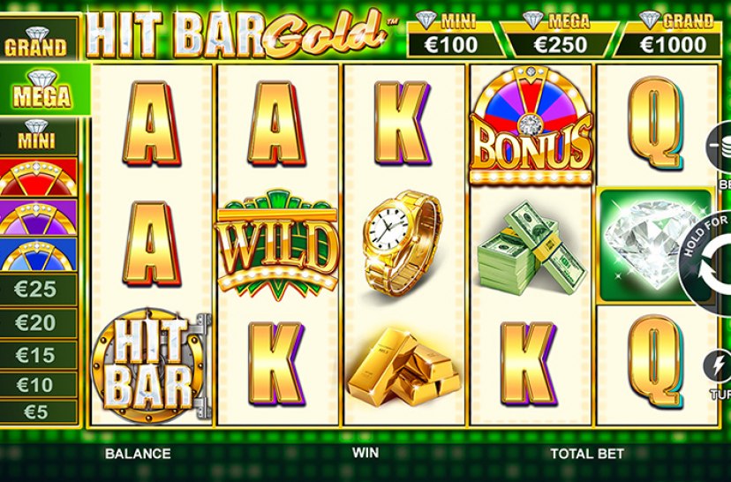Open the bet coins stack icon
The width and height of the screenshot is (731, 482).
tap(720, 147)
